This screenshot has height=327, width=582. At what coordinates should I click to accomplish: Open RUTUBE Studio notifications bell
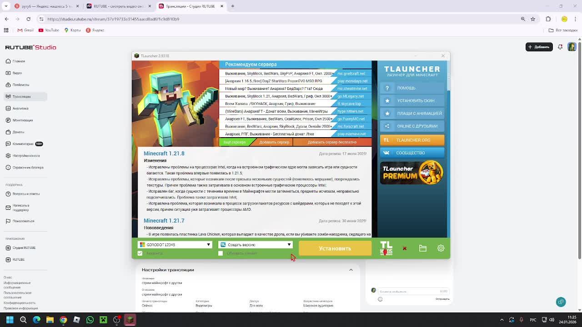560,47
